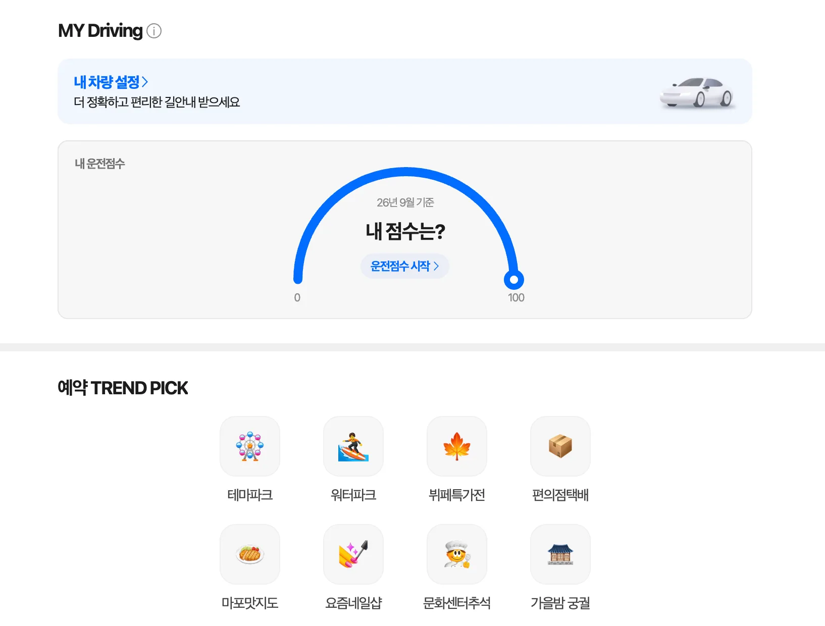The height and width of the screenshot is (626, 825).
Task: Click the 가을밤 궁궐 text label
Action: [560, 603]
